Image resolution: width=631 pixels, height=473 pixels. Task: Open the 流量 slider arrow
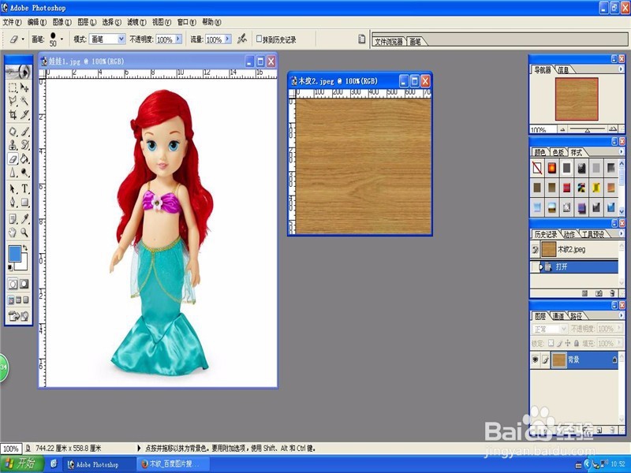[x=228, y=39]
